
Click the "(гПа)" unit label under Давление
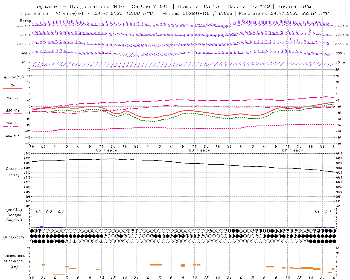[14, 175]
